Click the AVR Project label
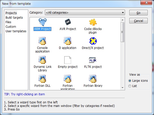 [68, 29]
